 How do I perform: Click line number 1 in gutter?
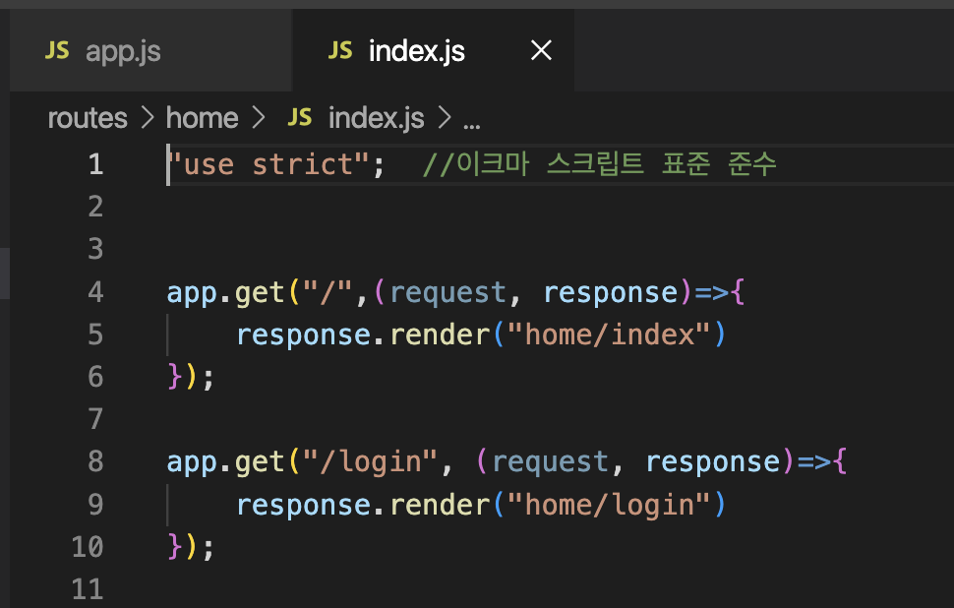95,164
